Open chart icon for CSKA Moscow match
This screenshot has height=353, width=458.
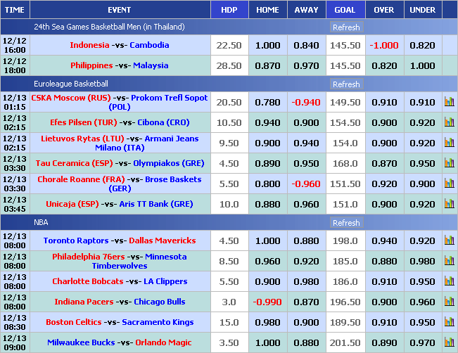click(449, 102)
